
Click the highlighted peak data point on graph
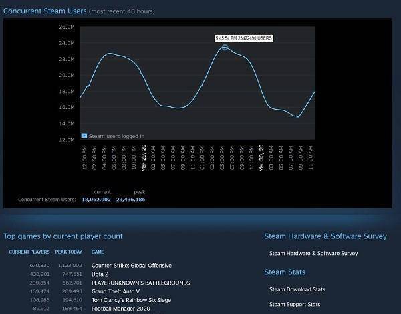point(225,47)
